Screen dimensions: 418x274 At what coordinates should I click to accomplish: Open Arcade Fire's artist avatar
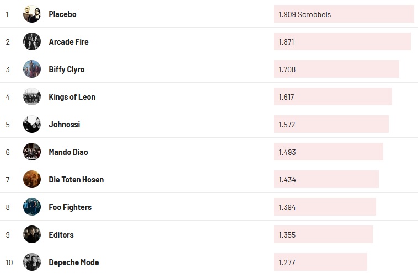32,42
